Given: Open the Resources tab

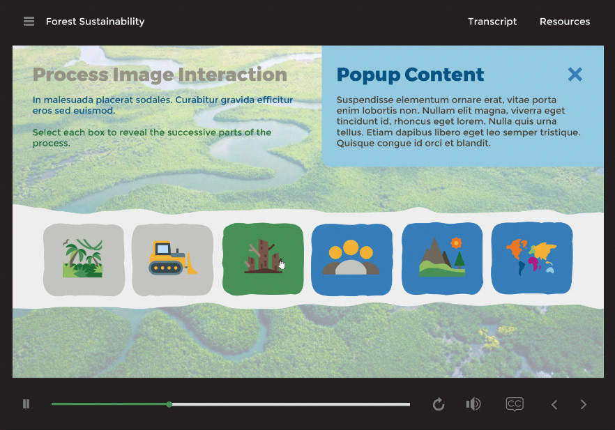Looking at the screenshot, I should [564, 22].
